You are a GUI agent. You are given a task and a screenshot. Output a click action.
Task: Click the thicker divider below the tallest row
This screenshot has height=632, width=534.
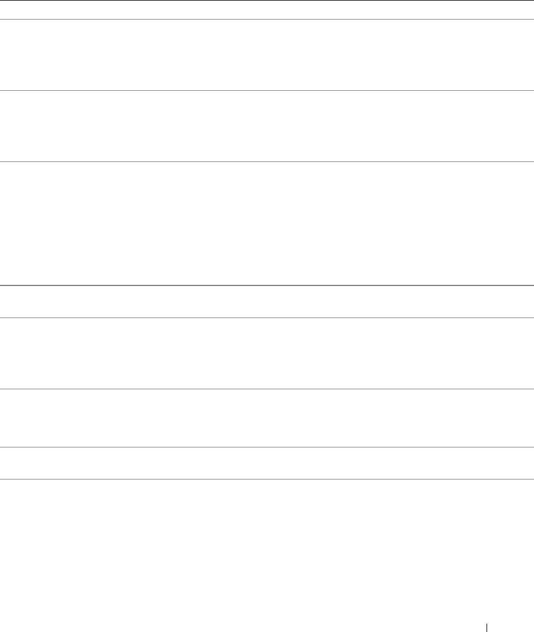pos(267,285)
